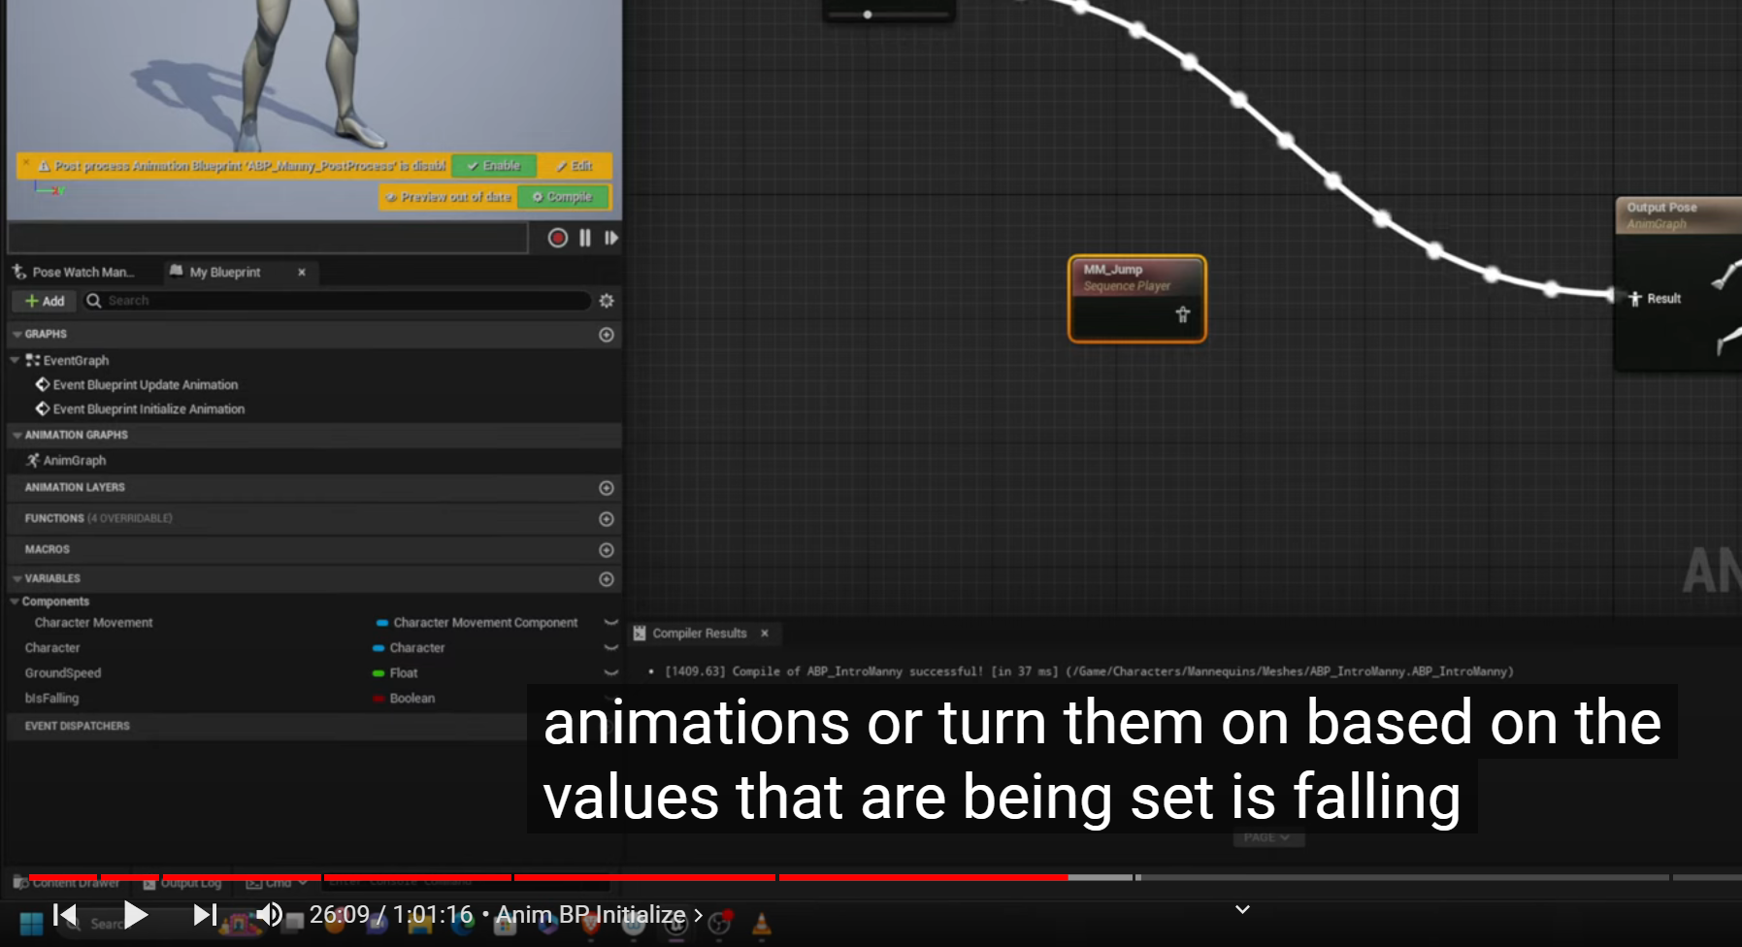Click the Result pin on Output Pose node
The width and height of the screenshot is (1742, 947).
pyautogui.click(x=1634, y=299)
